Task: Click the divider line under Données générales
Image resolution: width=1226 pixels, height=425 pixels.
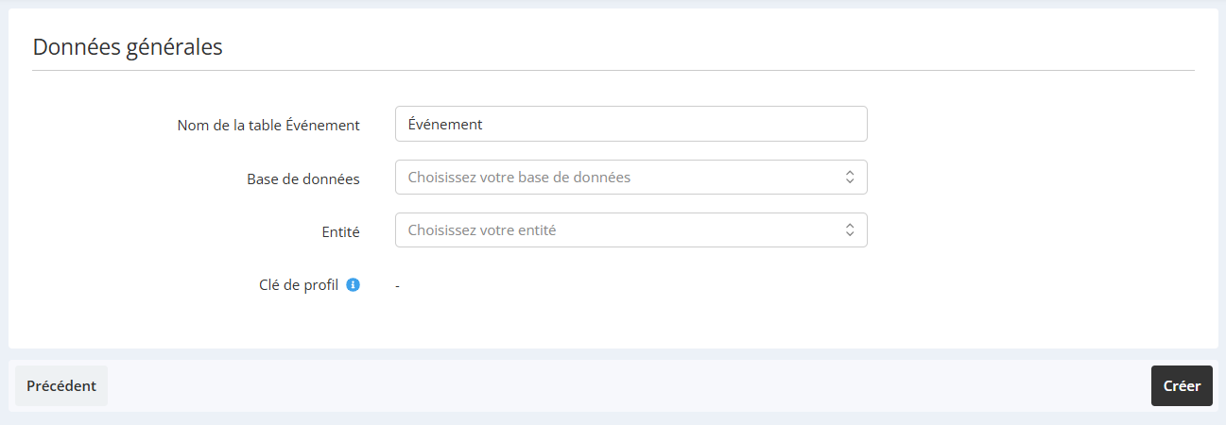Action: pyautogui.click(x=613, y=70)
